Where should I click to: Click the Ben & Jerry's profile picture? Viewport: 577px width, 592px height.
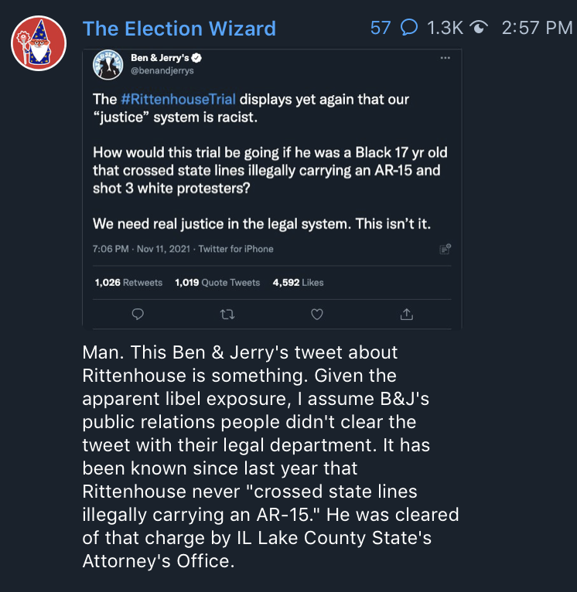(x=107, y=64)
